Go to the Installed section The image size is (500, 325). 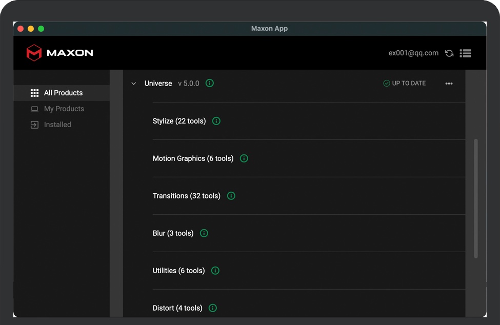click(x=57, y=125)
